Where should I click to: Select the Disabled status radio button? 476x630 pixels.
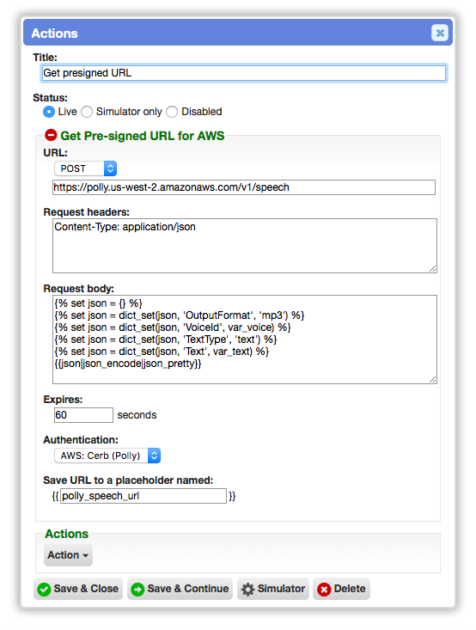[172, 112]
